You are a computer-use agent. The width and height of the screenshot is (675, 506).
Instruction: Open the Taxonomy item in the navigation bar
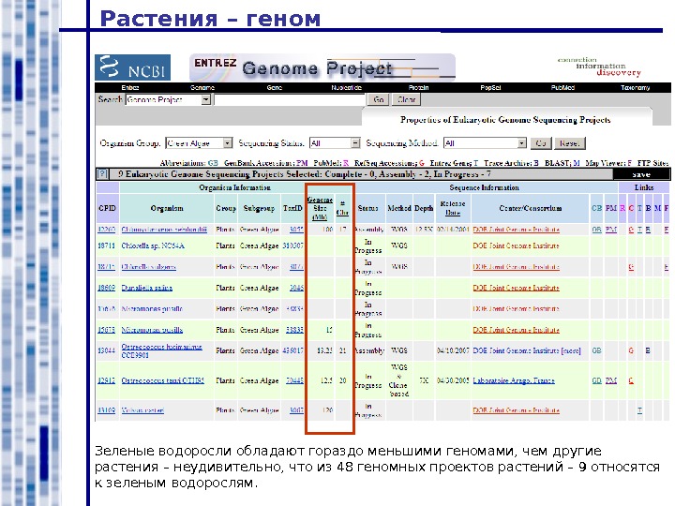635,87
